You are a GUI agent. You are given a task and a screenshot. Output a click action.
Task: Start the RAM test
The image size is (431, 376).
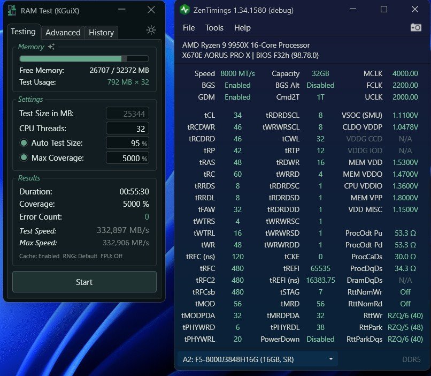[x=84, y=282]
